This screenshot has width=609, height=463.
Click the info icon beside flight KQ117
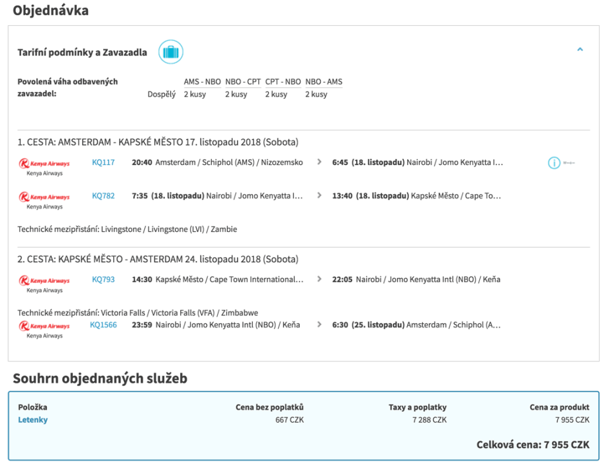554,163
